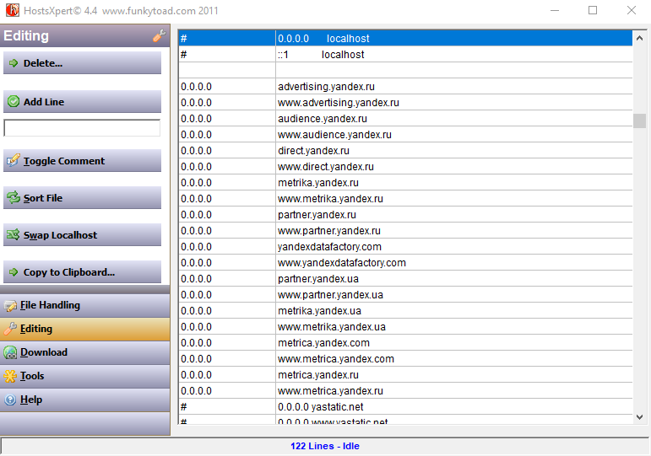
Task: Select the advertising.yandex.ru entry
Action: pyautogui.click(x=405, y=87)
